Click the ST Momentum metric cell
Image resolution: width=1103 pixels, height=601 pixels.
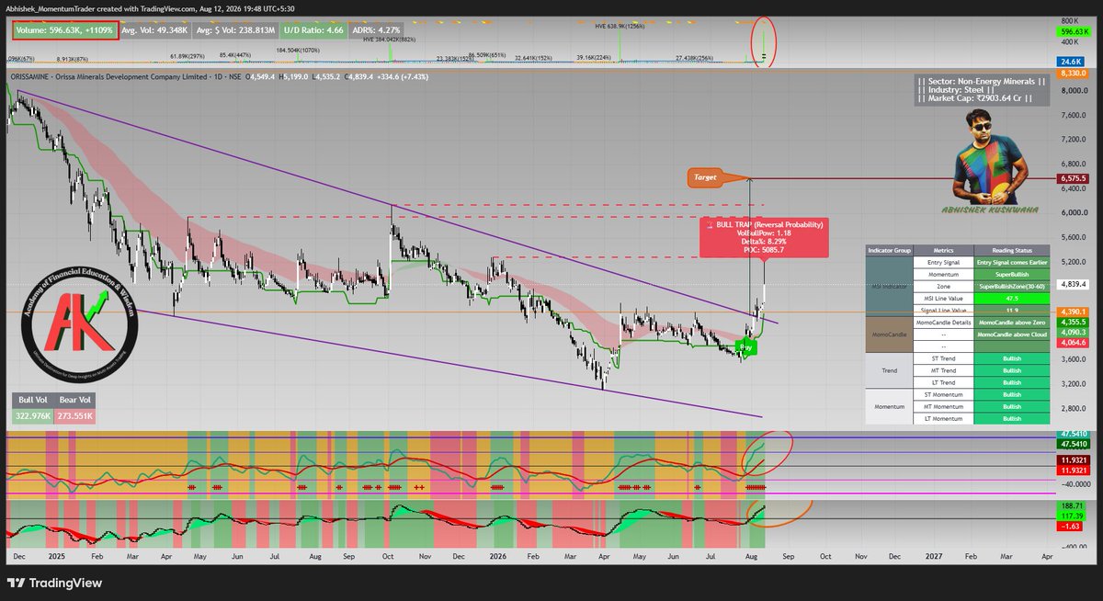[941, 394]
